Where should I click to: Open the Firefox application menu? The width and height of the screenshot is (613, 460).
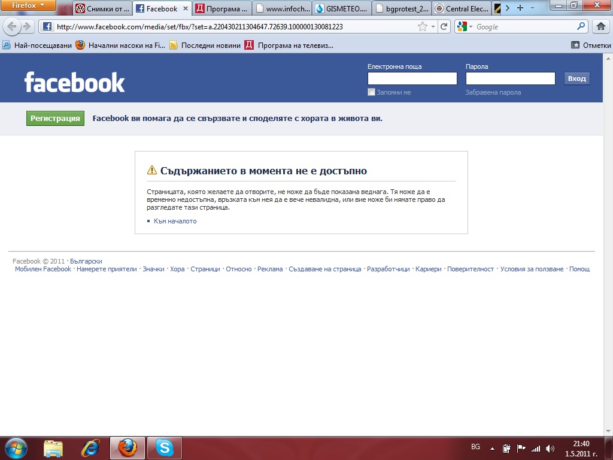(x=28, y=5)
